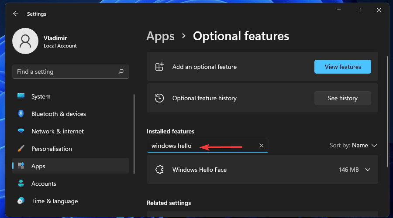This screenshot has height=218, width=393.
Task: Click the Optional feature history clock icon
Action: point(159,98)
